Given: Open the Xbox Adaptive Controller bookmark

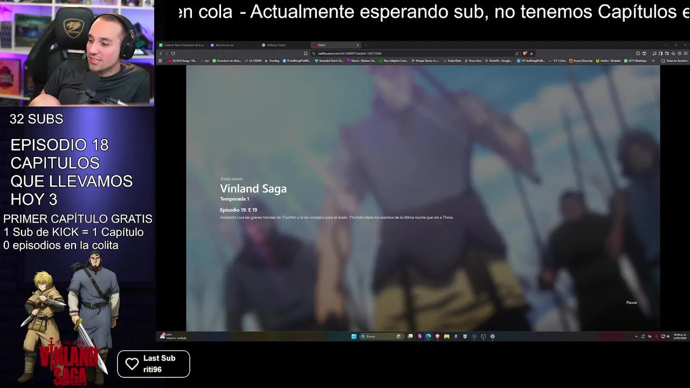Looking at the screenshot, I should pyautogui.click(x=394, y=61).
